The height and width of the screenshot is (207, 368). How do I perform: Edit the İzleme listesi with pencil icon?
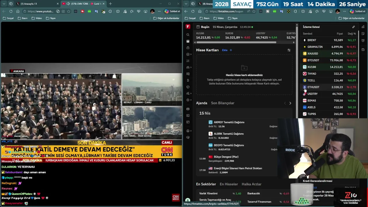coord(354,27)
